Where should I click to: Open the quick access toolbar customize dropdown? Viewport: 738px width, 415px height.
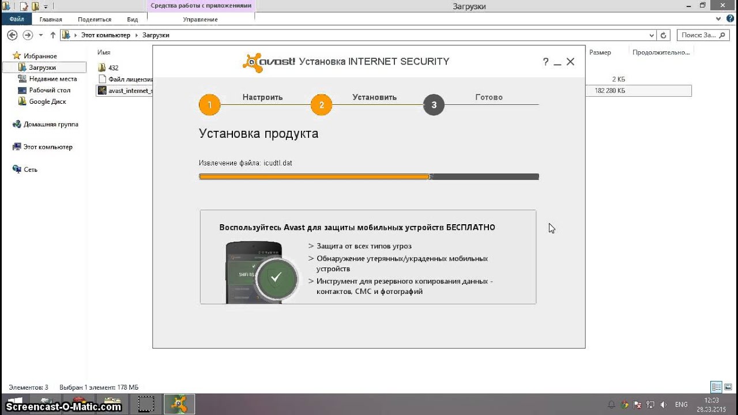click(x=46, y=7)
